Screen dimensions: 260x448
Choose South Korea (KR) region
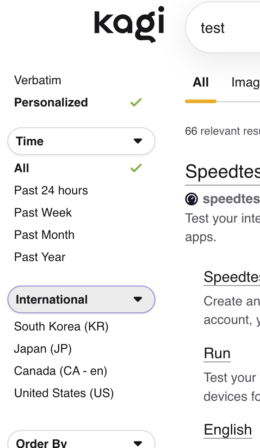pos(61,327)
